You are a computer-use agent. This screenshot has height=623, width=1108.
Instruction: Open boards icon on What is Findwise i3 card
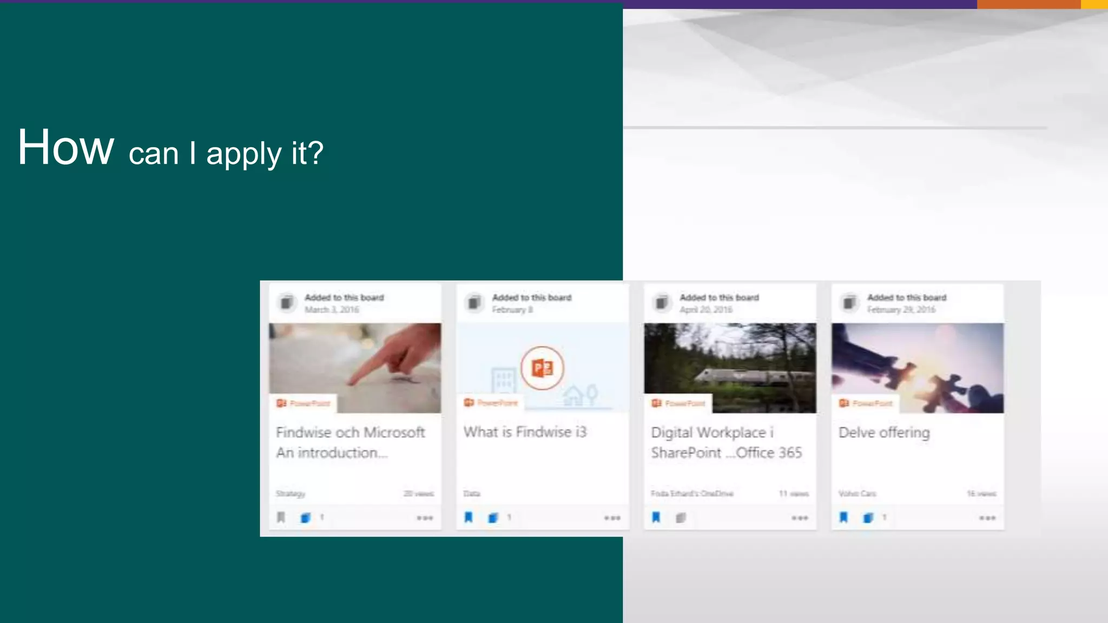(x=493, y=518)
